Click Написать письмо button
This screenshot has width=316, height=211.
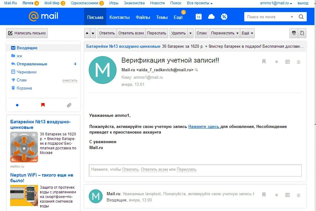pyautogui.click(x=27, y=33)
